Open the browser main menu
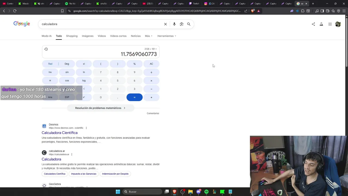348x196 pixels. click(344, 11)
